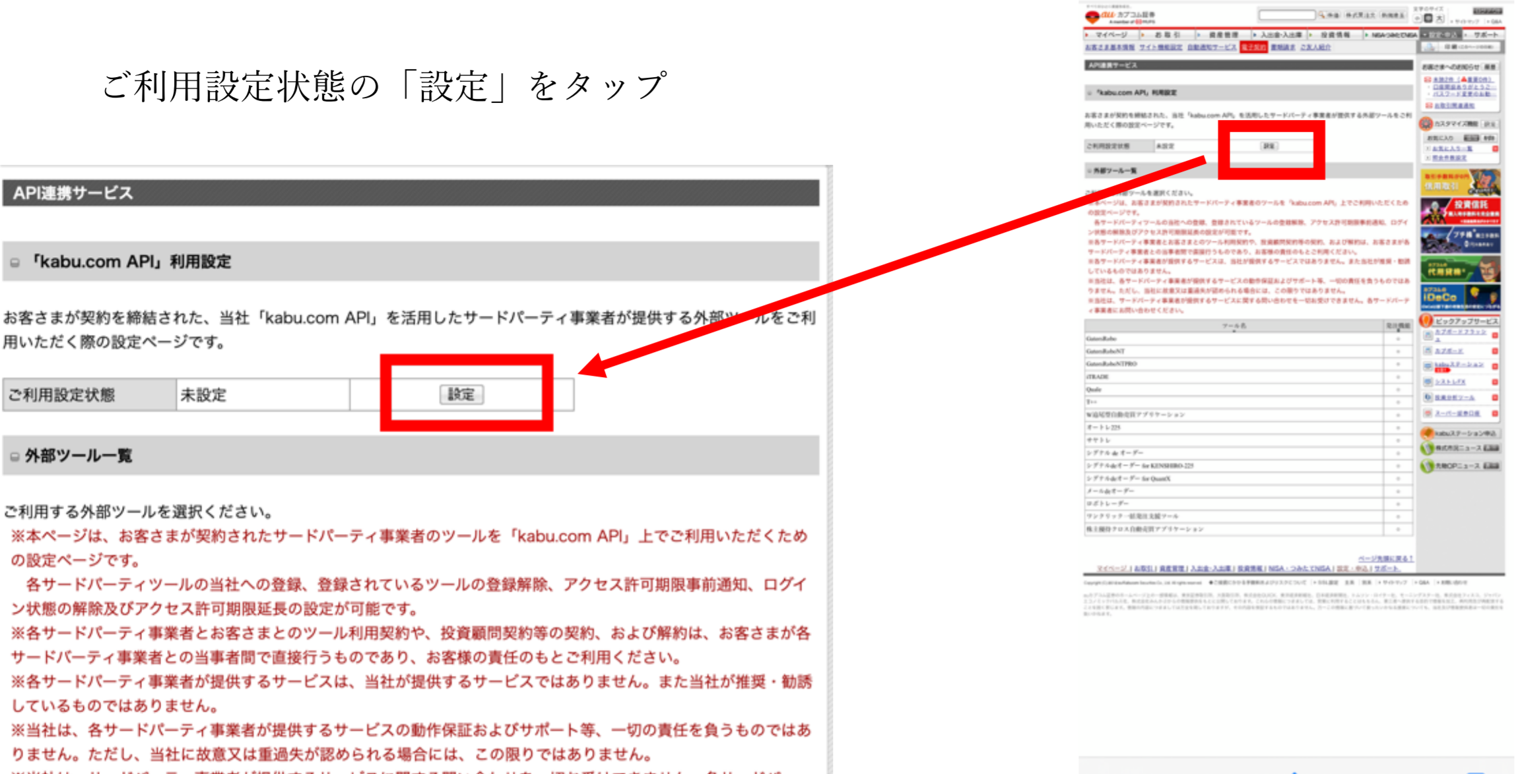Image resolution: width=1522 pixels, height=774 pixels.
Task: Open the 投資分析ツール pickup link icon
Action: pyautogui.click(x=1428, y=398)
